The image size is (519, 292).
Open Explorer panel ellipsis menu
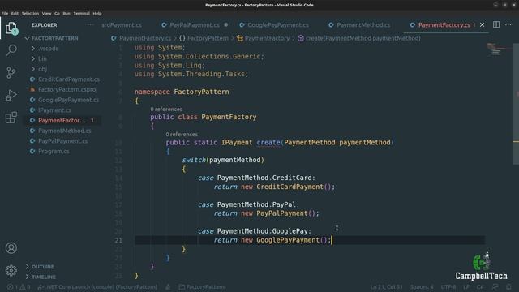click(90, 25)
